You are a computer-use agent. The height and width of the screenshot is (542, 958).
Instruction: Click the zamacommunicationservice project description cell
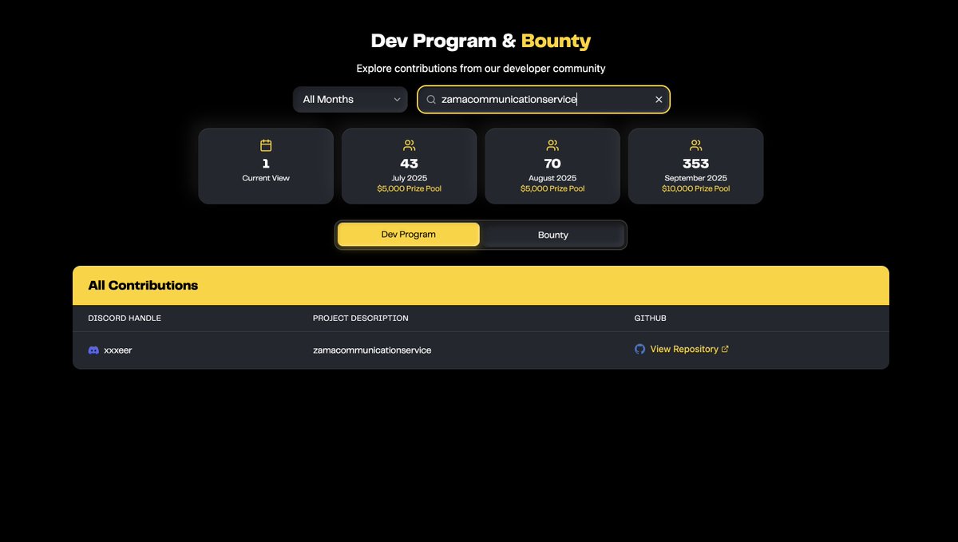pos(372,350)
